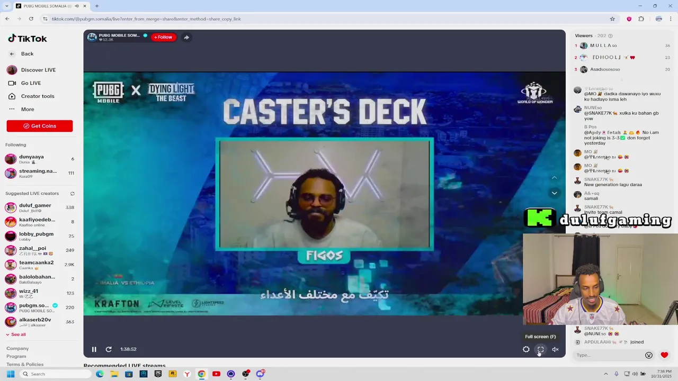Open YouTube app from taskbar
678x381 pixels.
[x=216, y=374]
